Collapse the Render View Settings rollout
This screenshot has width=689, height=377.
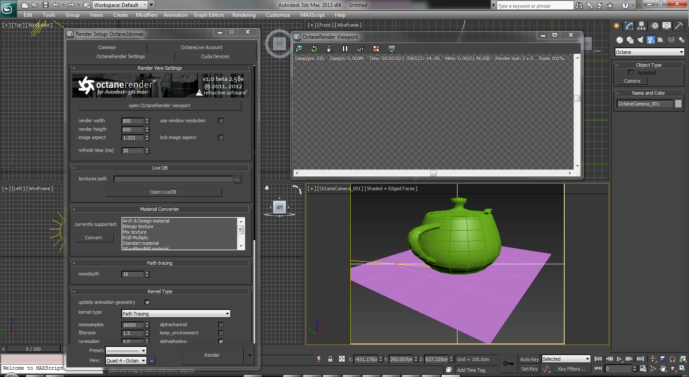160,68
